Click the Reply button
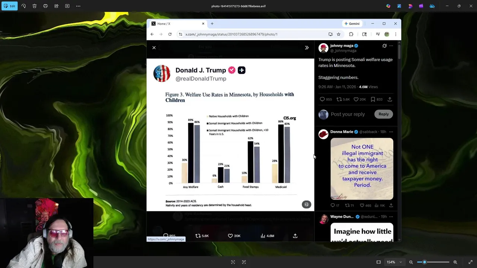 [x=383, y=114]
